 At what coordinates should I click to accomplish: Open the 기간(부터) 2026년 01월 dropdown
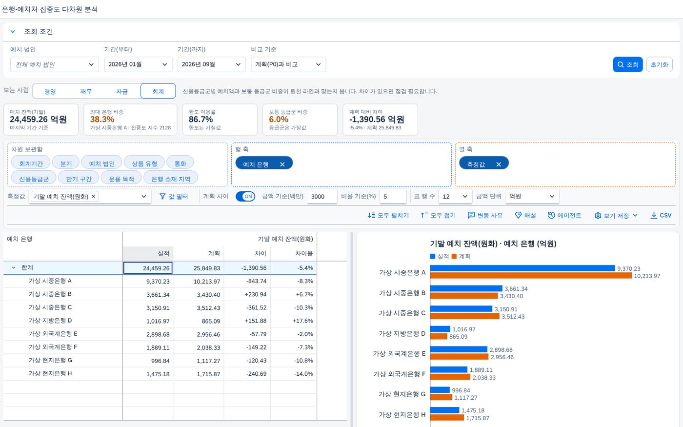(138, 64)
